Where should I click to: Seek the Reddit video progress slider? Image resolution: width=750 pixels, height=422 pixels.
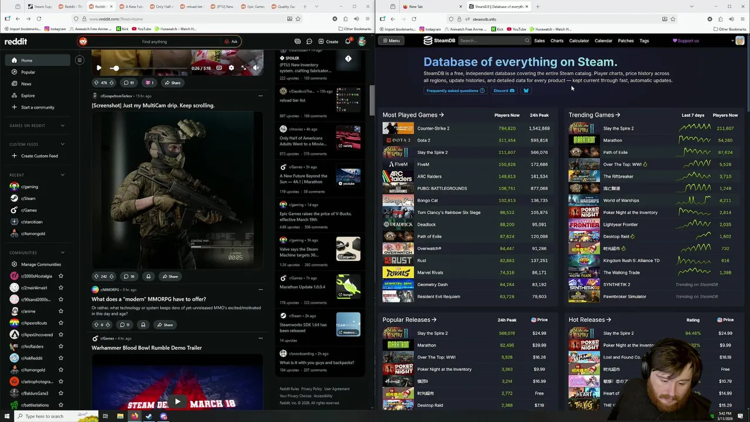149,68
